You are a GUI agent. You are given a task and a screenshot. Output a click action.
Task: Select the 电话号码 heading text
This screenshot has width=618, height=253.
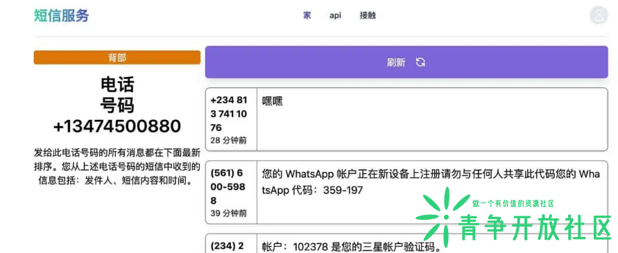(117, 94)
